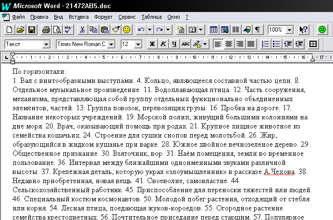Insert an Excel worksheet
Screen dimensions: 333x220
(x=224, y=30)
